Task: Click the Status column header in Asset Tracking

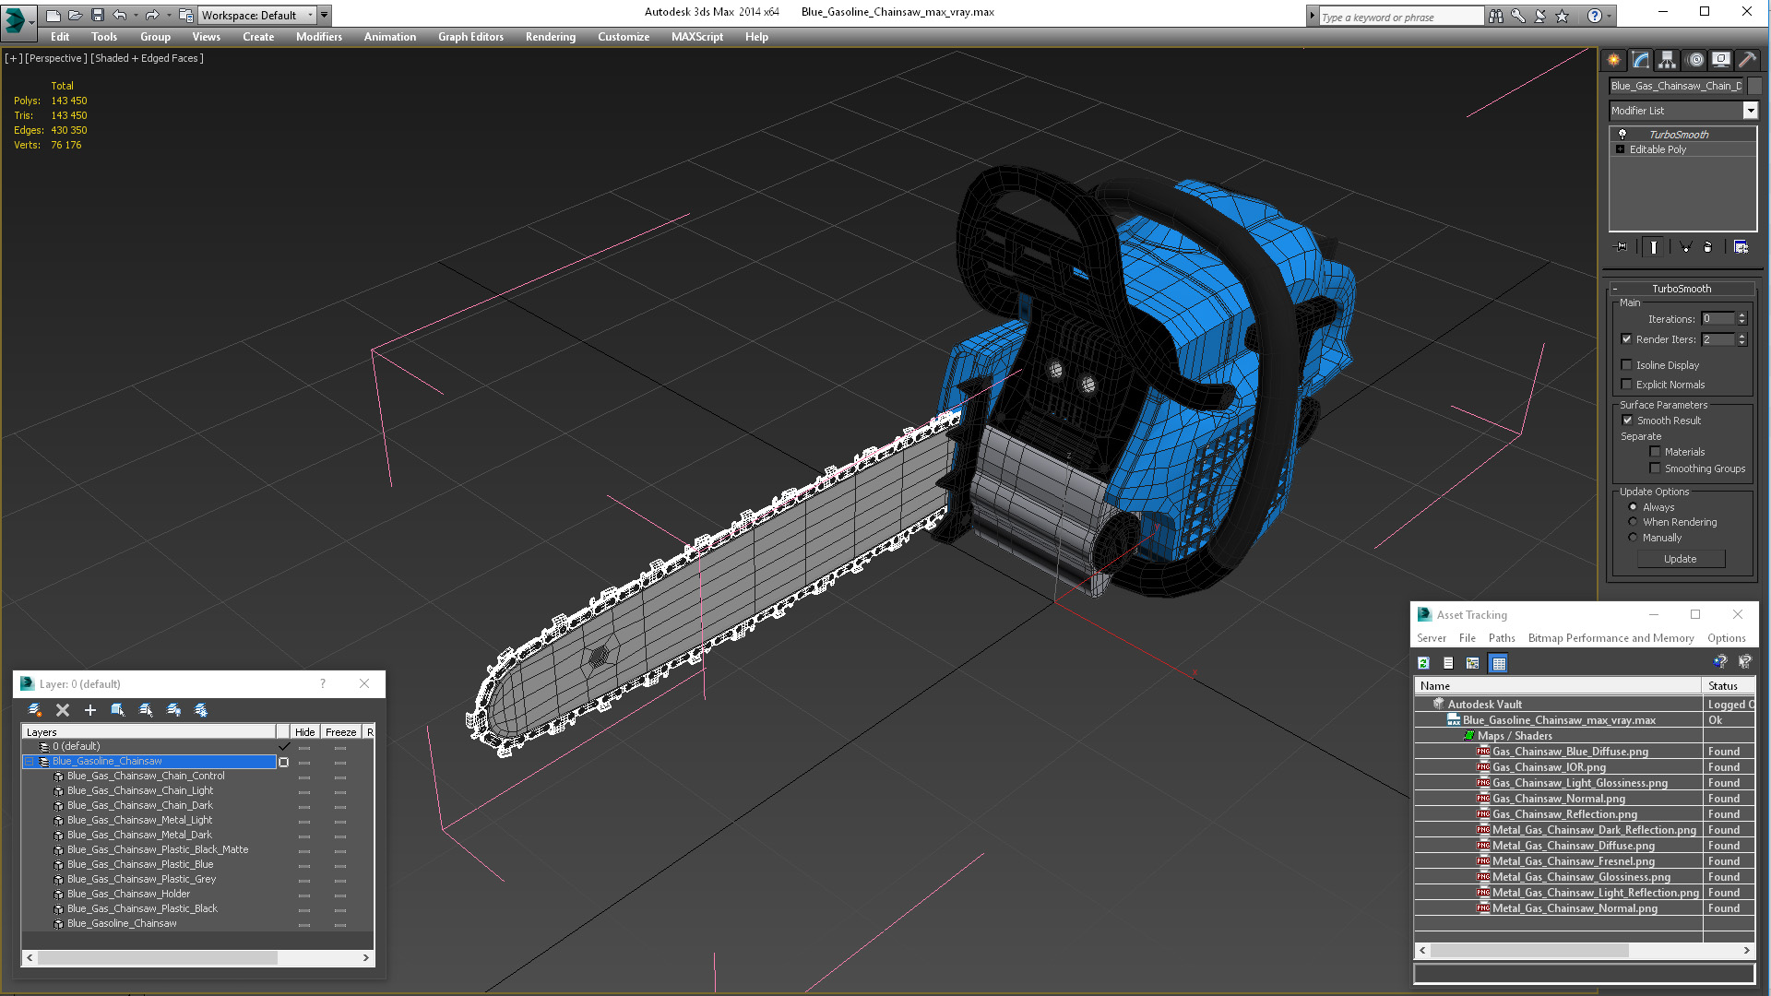Action: (x=1728, y=686)
